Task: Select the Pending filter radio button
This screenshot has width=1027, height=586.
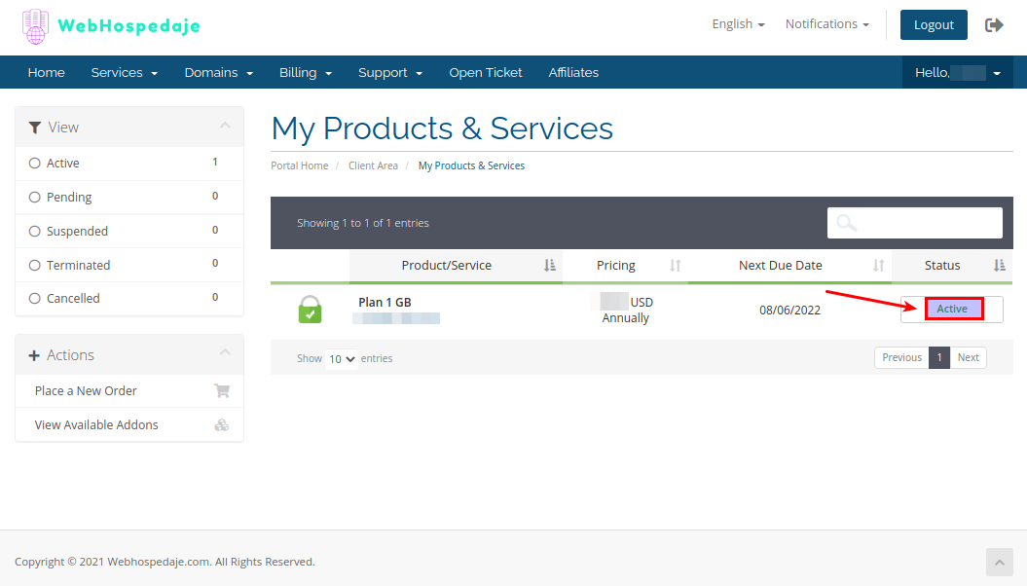Action: click(35, 197)
